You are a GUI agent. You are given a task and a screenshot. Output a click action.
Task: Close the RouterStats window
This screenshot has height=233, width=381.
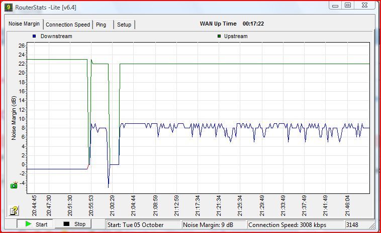(364, 5)
